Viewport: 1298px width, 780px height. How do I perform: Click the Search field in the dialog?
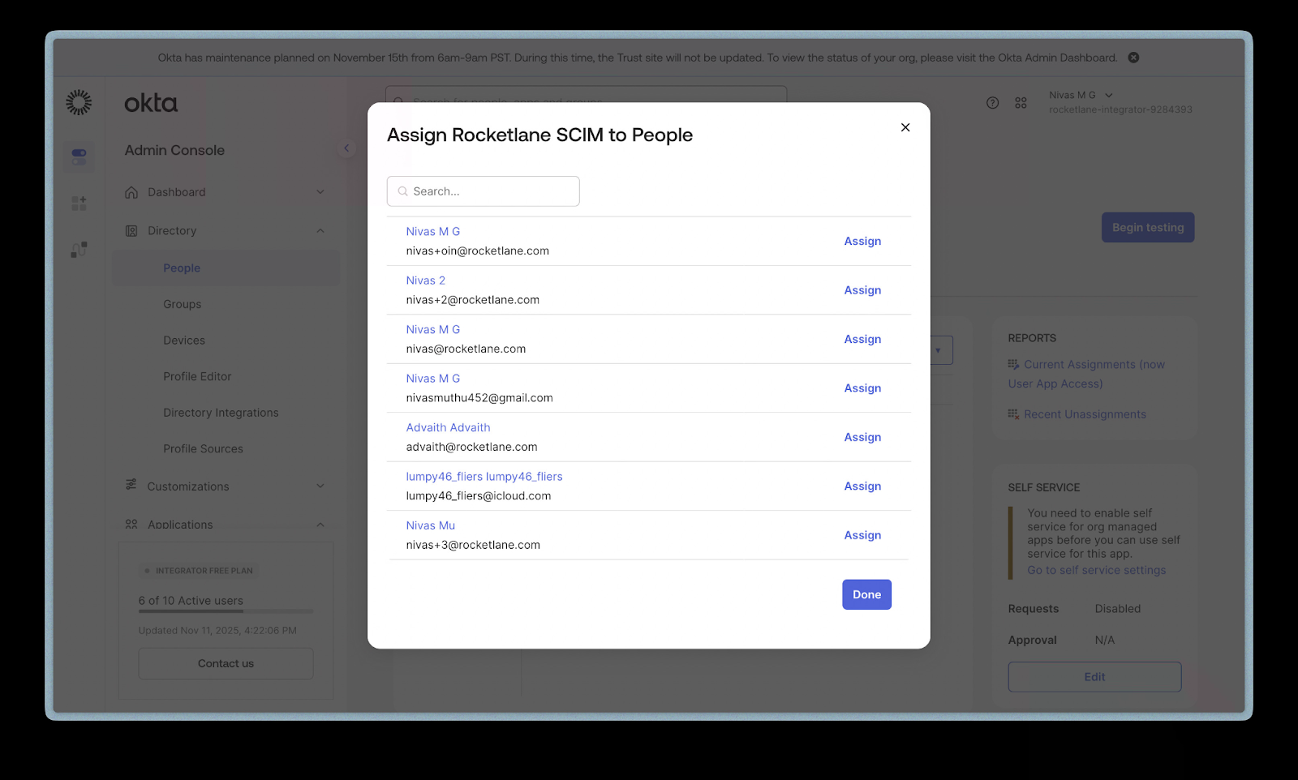click(484, 191)
